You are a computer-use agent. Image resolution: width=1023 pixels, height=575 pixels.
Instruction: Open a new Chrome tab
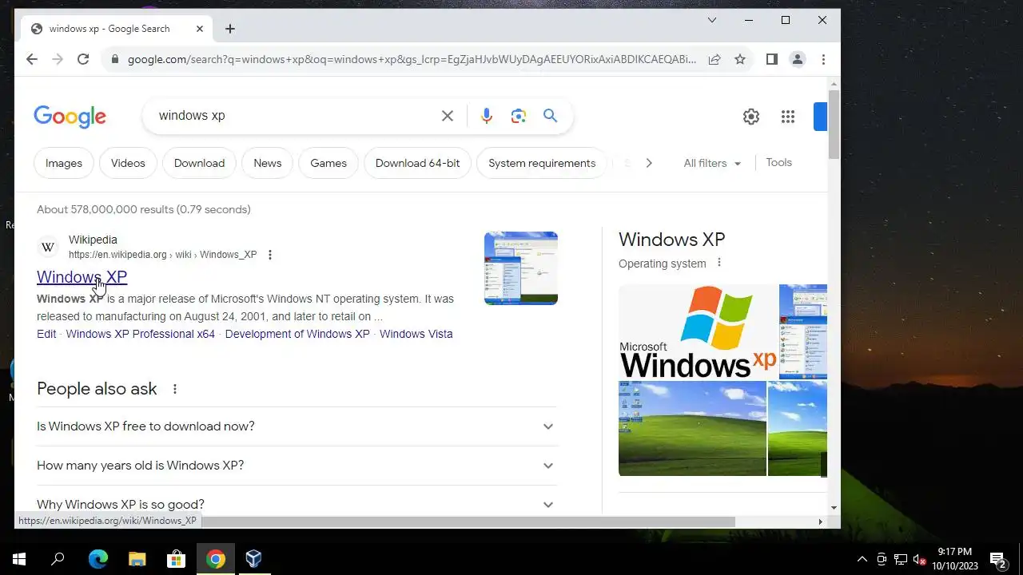pos(230,29)
